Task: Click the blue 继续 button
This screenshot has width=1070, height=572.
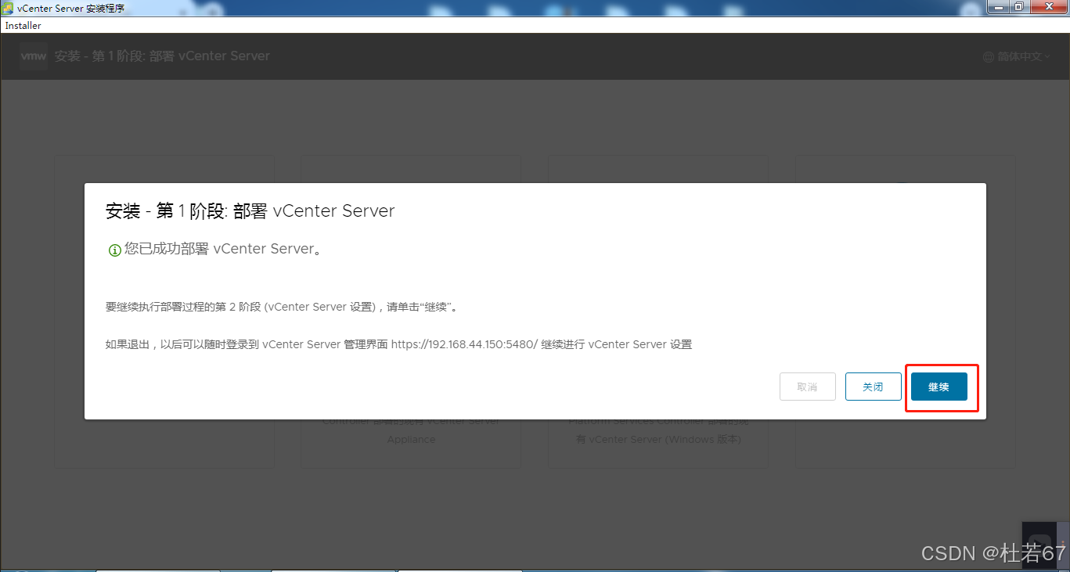Action: point(939,387)
